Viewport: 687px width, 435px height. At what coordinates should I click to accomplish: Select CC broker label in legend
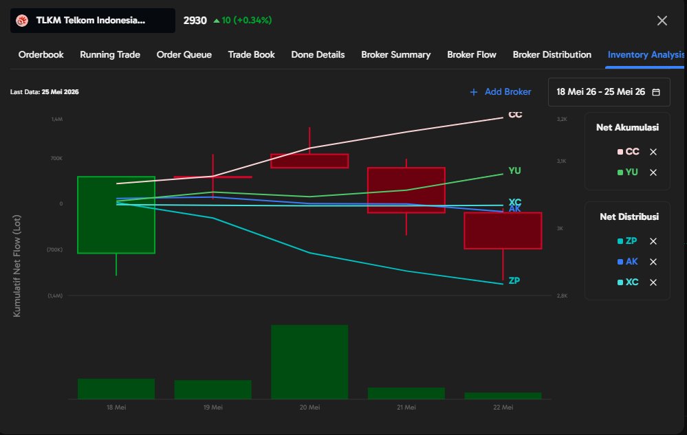[632, 151]
